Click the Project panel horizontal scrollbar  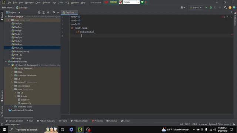click(x=19, y=117)
